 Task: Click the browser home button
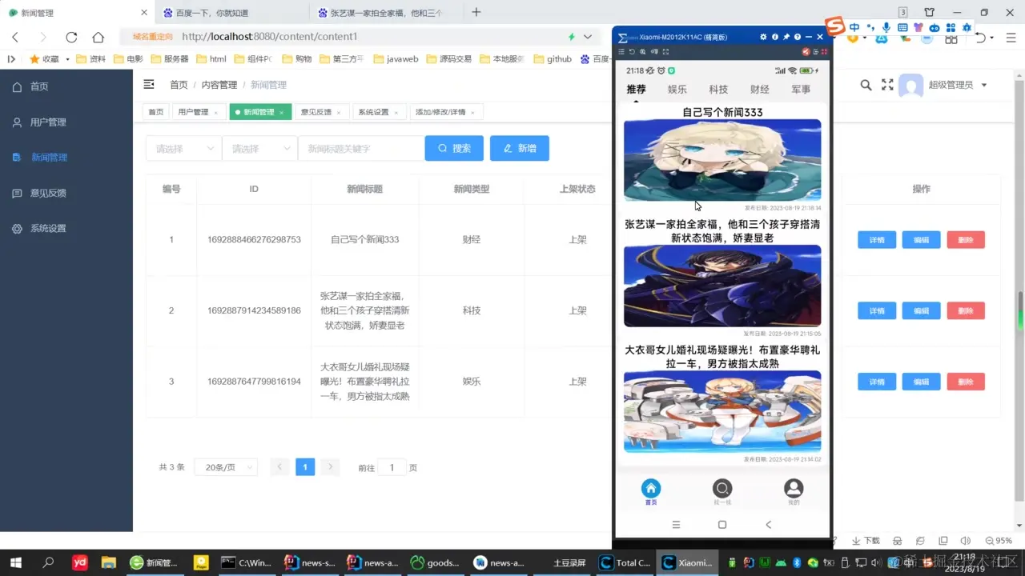tap(98, 37)
